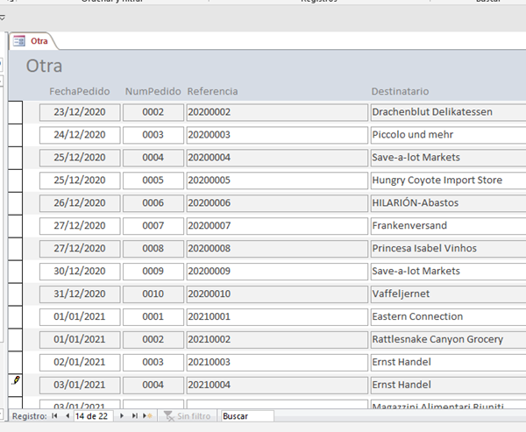526x432 pixels.
Task: Go to first record navigation button
Action: click(x=54, y=416)
